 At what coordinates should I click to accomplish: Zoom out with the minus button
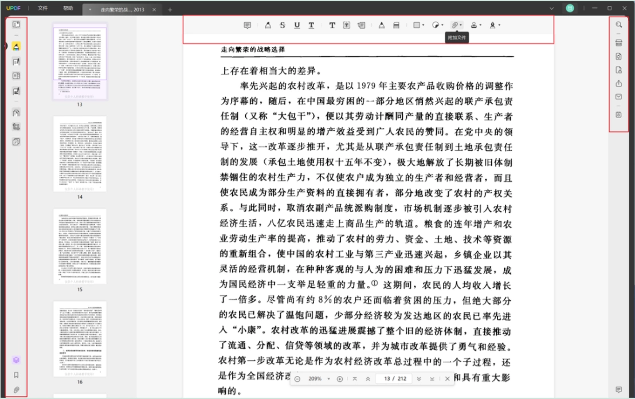tap(297, 379)
